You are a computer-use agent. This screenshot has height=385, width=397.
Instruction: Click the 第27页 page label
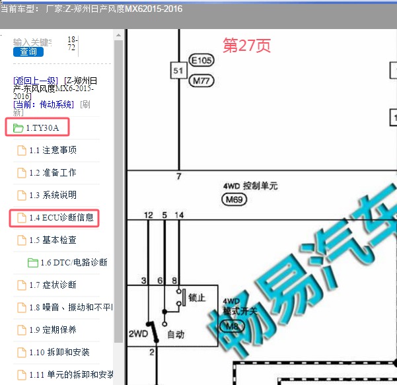click(247, 46)
